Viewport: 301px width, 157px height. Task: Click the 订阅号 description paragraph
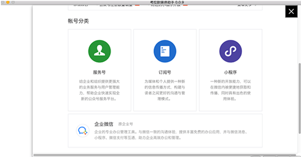tap(165, 90)
